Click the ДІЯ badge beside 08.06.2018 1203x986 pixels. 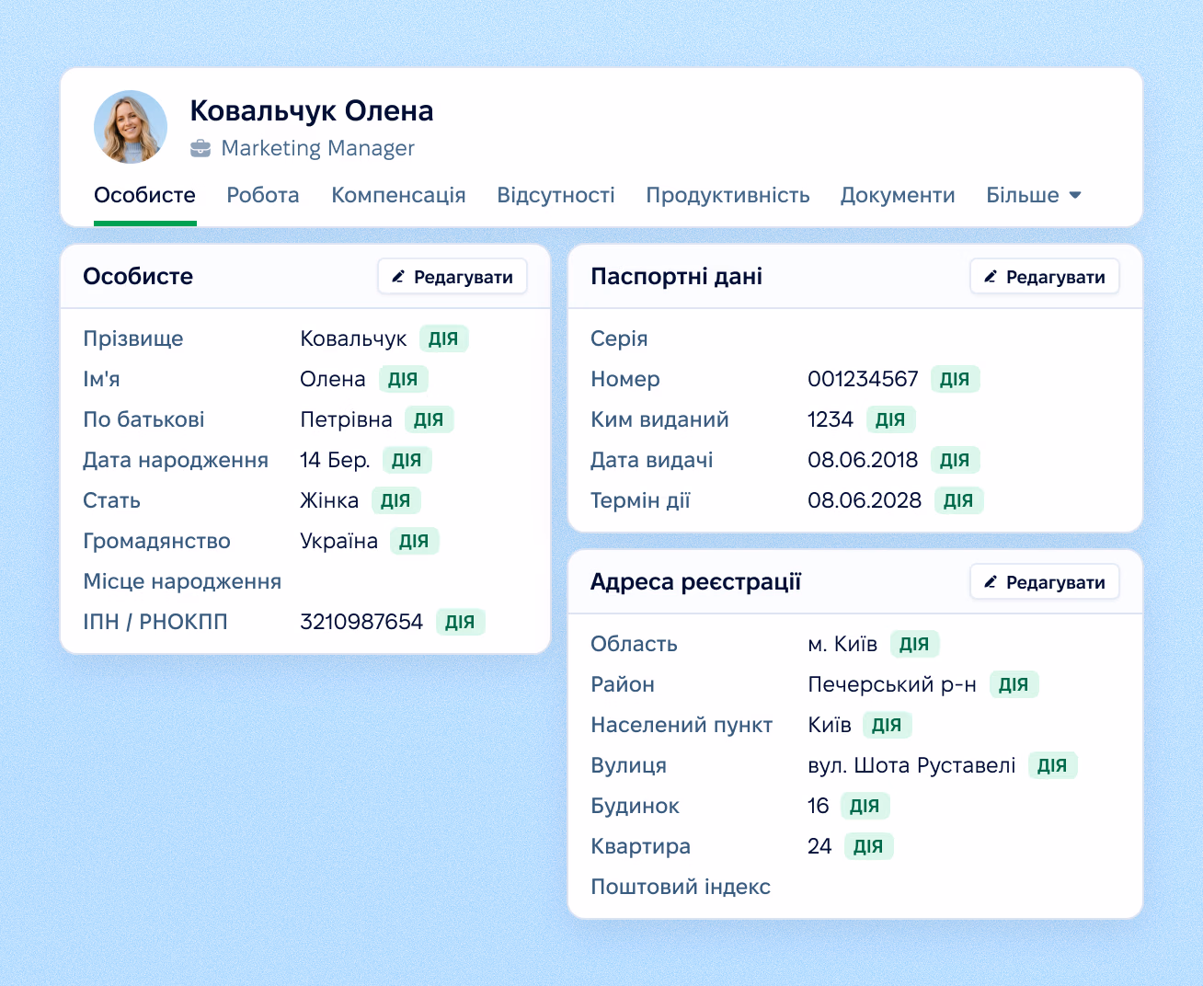(x=956, y=460)
